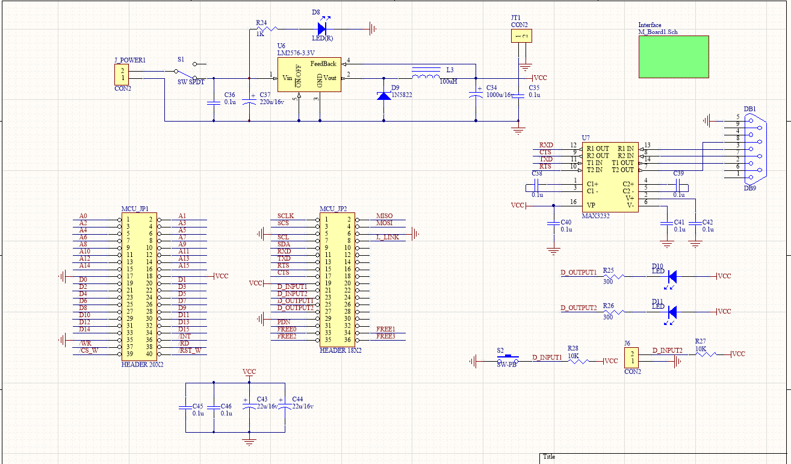Click the M_Board1.Sch filename text
Screen dimensions: 791x464
coord(658,31)
